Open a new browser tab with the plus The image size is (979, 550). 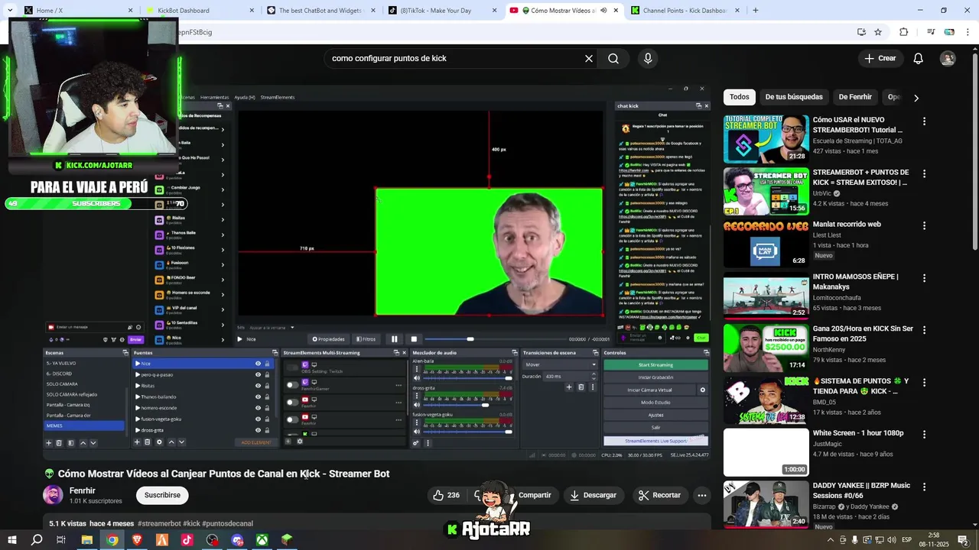click(x=756, y=11)
